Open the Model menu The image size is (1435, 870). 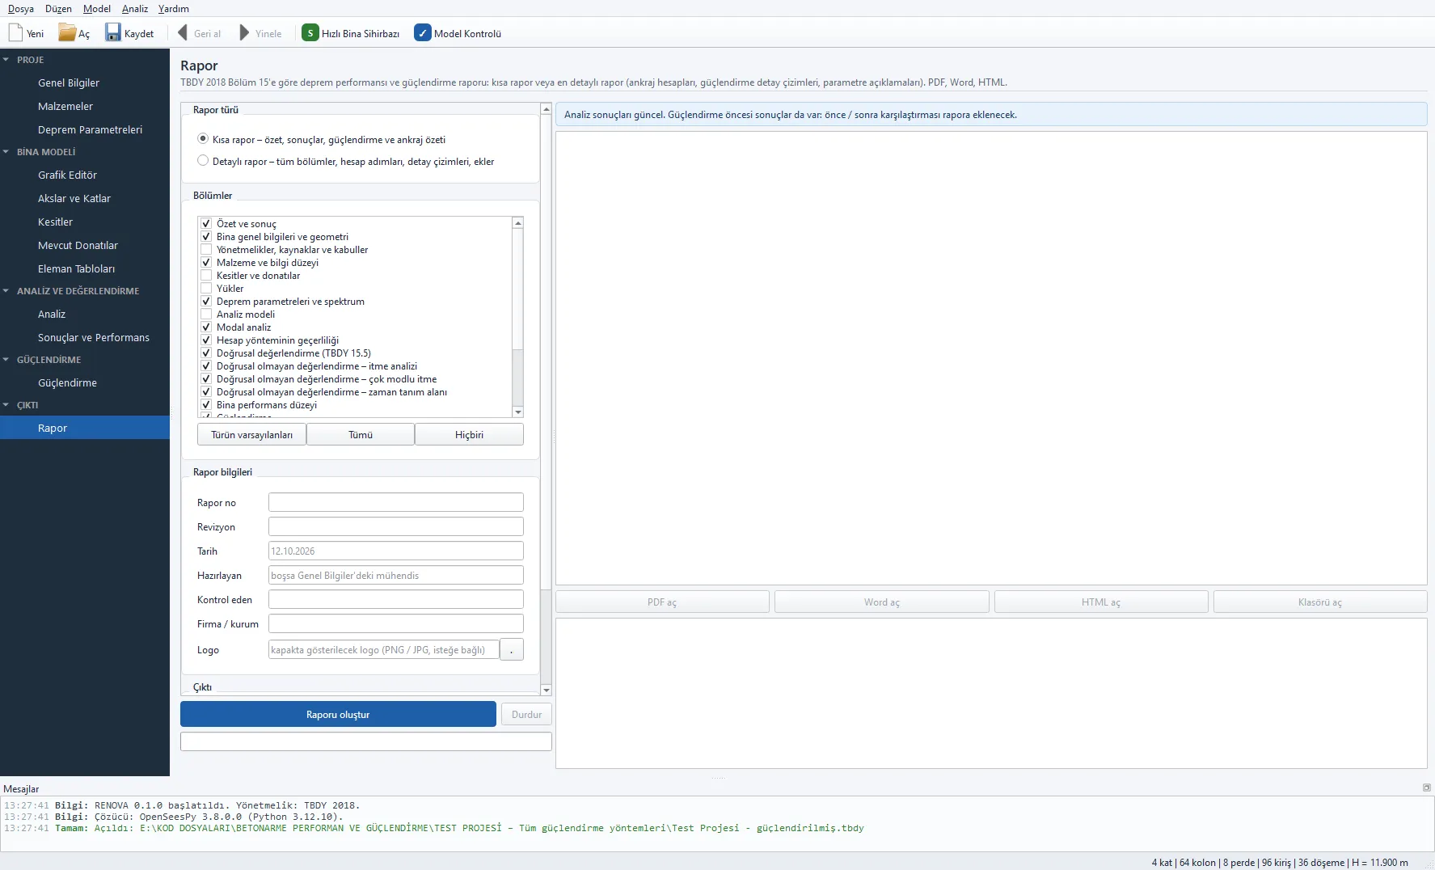point(97,9)
